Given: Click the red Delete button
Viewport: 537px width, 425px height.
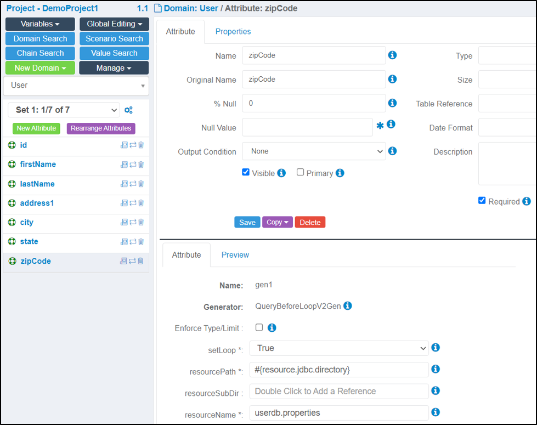Looking at the screenshot, I should (310, 222).
